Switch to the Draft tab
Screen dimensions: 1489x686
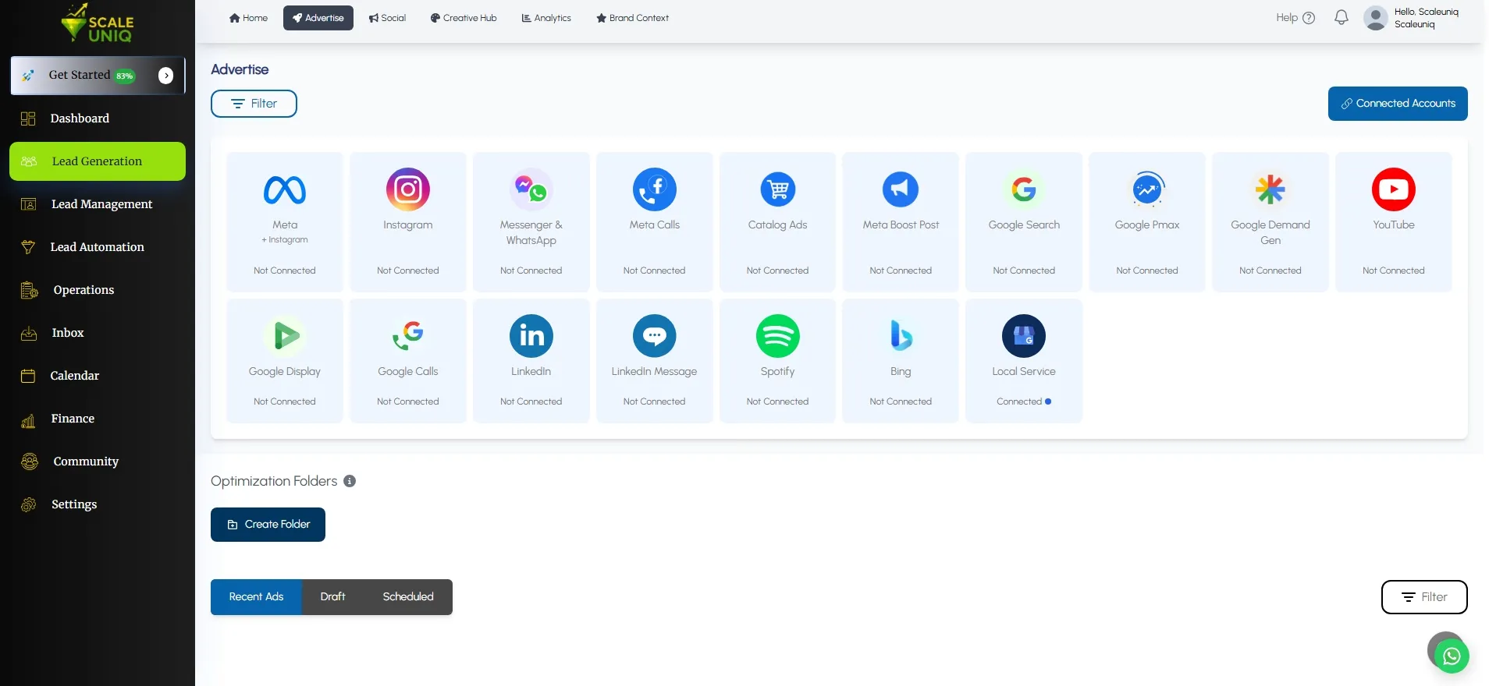(x=332, y=597)
